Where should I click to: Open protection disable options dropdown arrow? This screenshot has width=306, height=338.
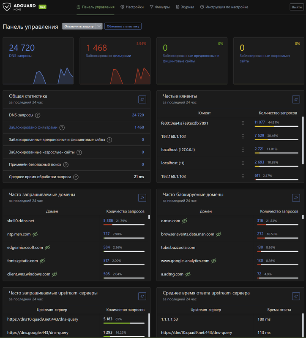99,26
